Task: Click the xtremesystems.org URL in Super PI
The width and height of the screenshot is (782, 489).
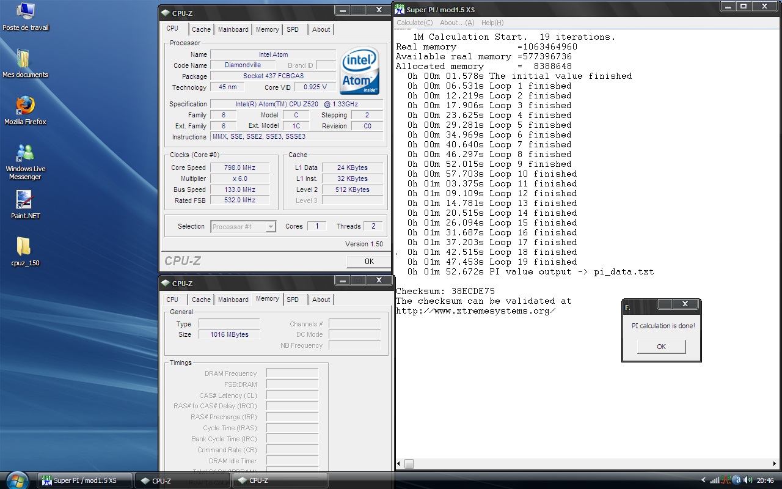Action: (x=476, y=311)
